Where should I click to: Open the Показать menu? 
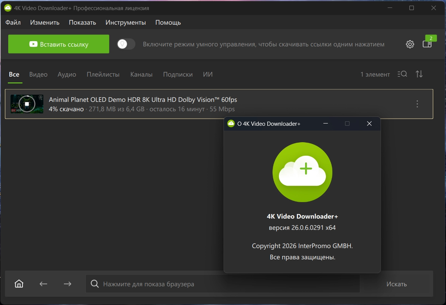83,22
